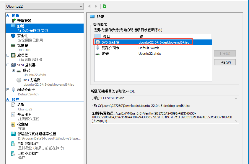This screenshot has height=164, width=249.
Task: Select the 檢查點 management item
Action: (22, 124)
